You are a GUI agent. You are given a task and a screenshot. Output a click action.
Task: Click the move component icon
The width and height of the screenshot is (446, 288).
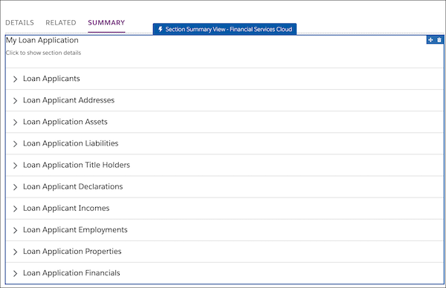(430, 40)
